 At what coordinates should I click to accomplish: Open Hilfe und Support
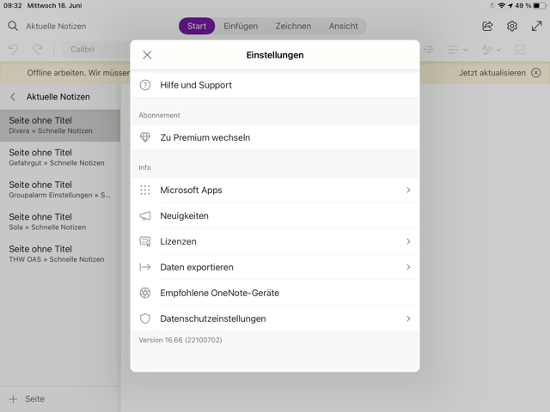(275, 85)
